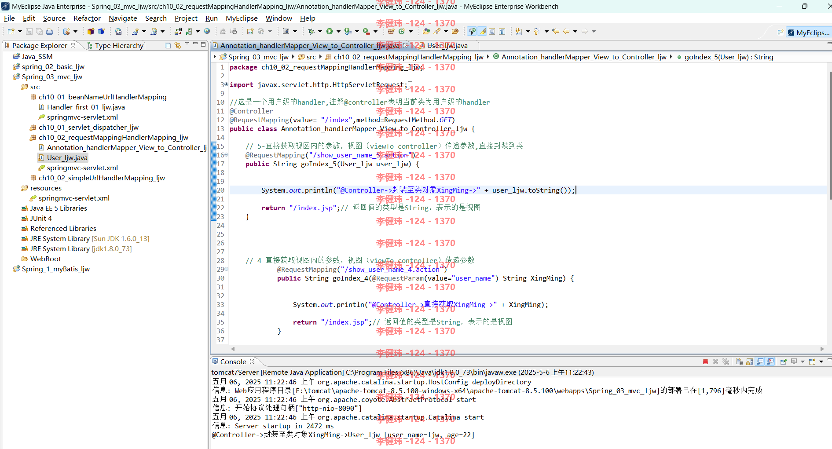
Task: Close the Annotation_handlerMapper editor tab
Action: [405, 45]
